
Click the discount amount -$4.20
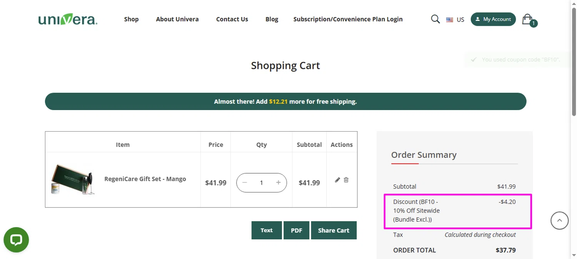[507, 202]
